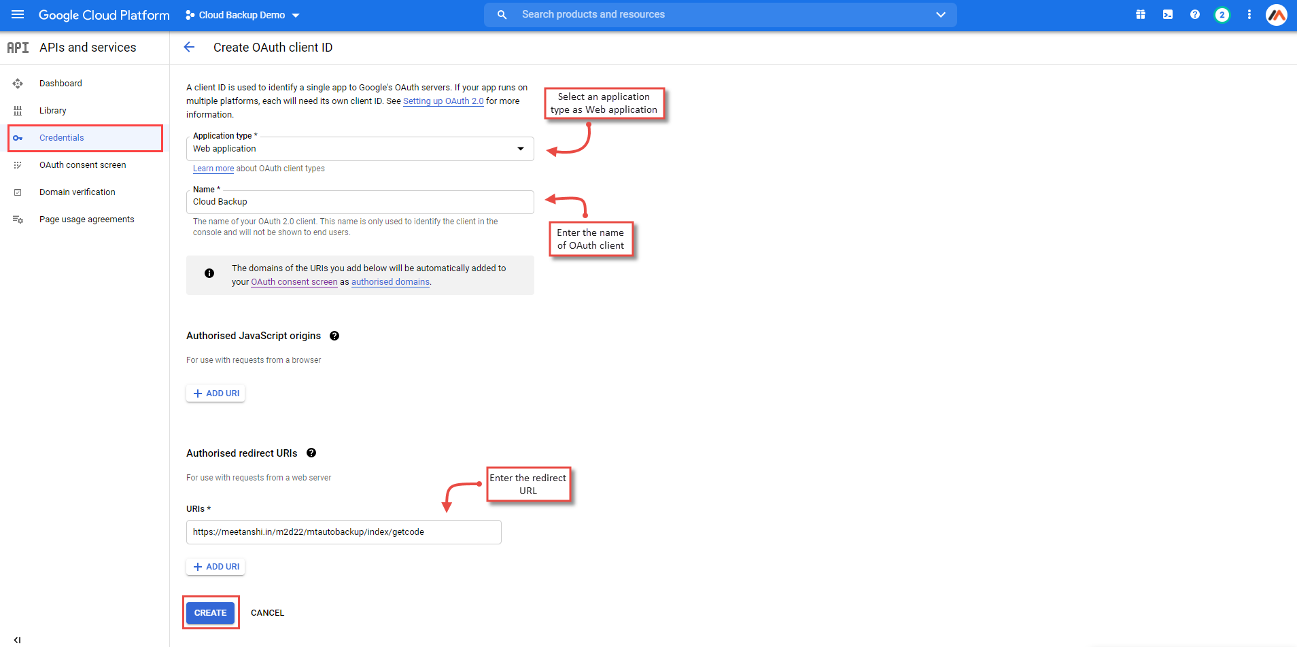The image size is (1297, 647).
Task: Click the redirect URIs input field
Action: 344,532
